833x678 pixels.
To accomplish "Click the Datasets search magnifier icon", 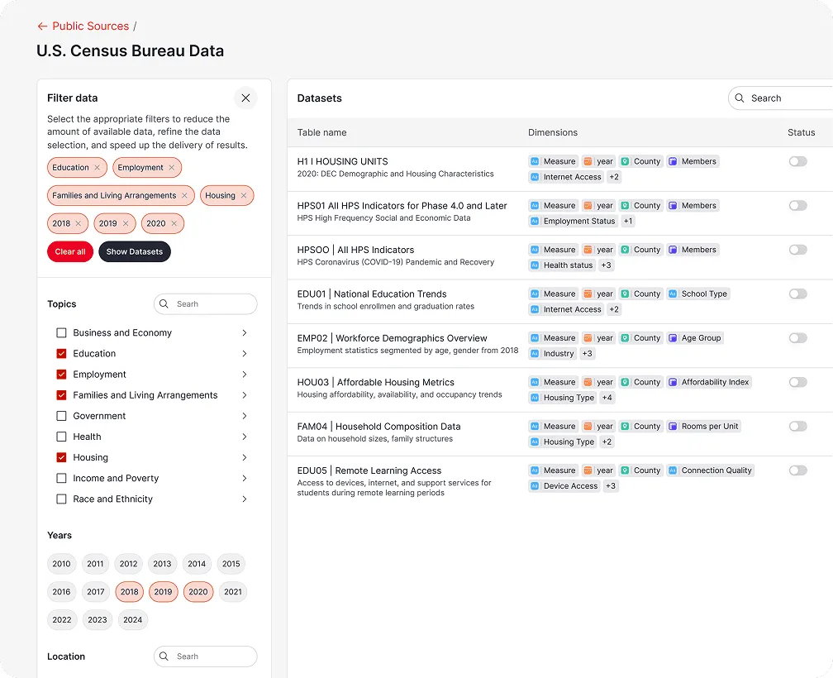I will pyautogui.click(x=740, y=98).
